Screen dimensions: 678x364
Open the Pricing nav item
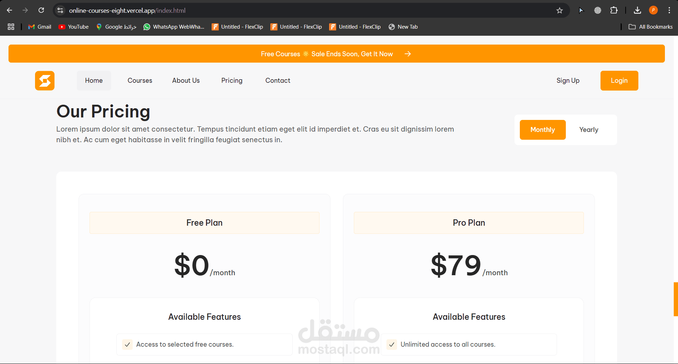point(232,81)
